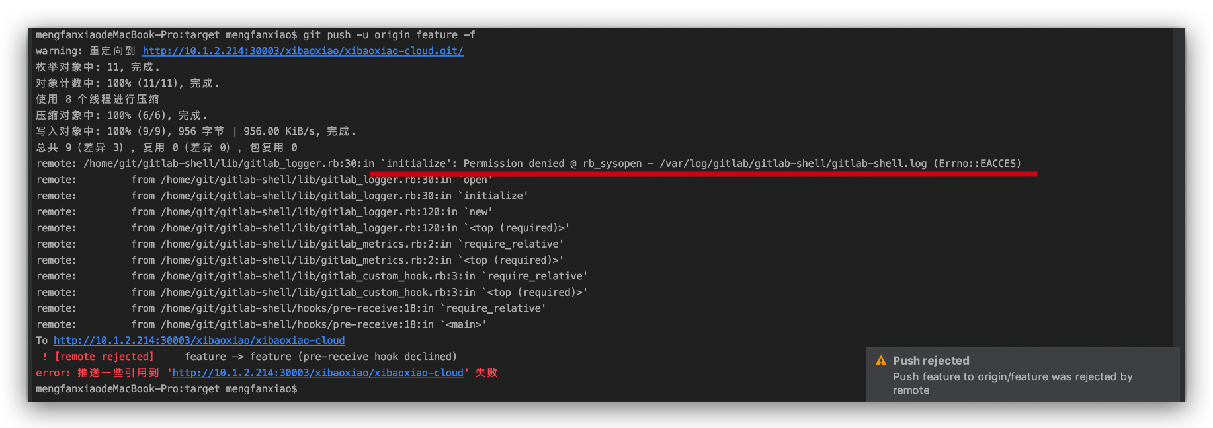Click the '使用 8 个线程进行压缩' line
Viewport: 1213px width, 428px height.
97,99
